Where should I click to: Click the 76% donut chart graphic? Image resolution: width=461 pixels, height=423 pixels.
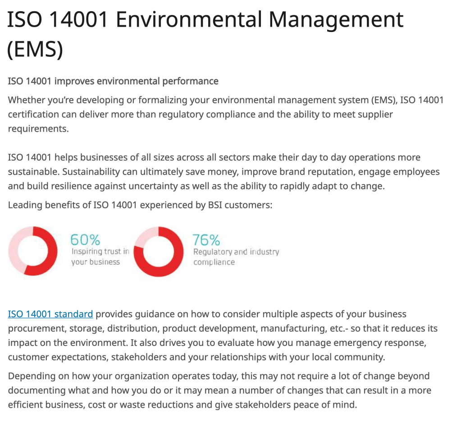[158, 251]
